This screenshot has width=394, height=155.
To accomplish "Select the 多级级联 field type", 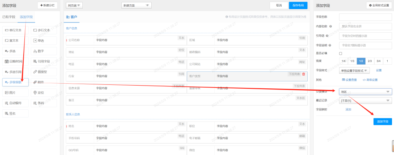I will click(x=15, y=82).
